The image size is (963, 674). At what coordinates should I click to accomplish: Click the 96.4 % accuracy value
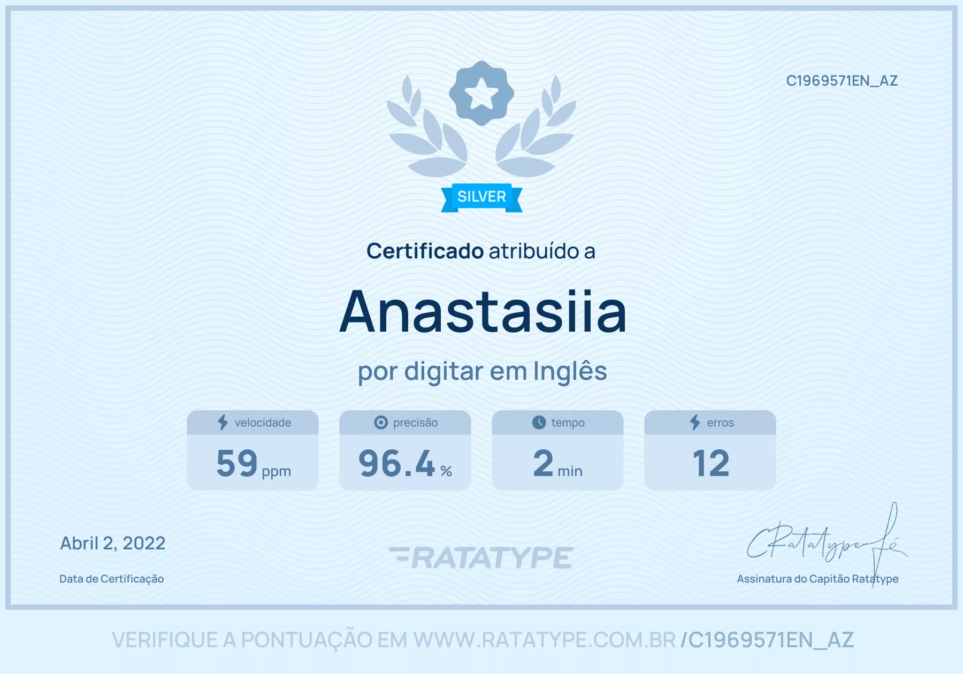point(405,464)
